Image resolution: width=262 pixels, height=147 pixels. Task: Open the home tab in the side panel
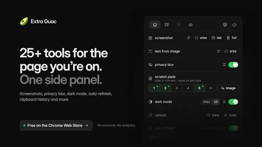pyautogui.click(x=155, y=25)
